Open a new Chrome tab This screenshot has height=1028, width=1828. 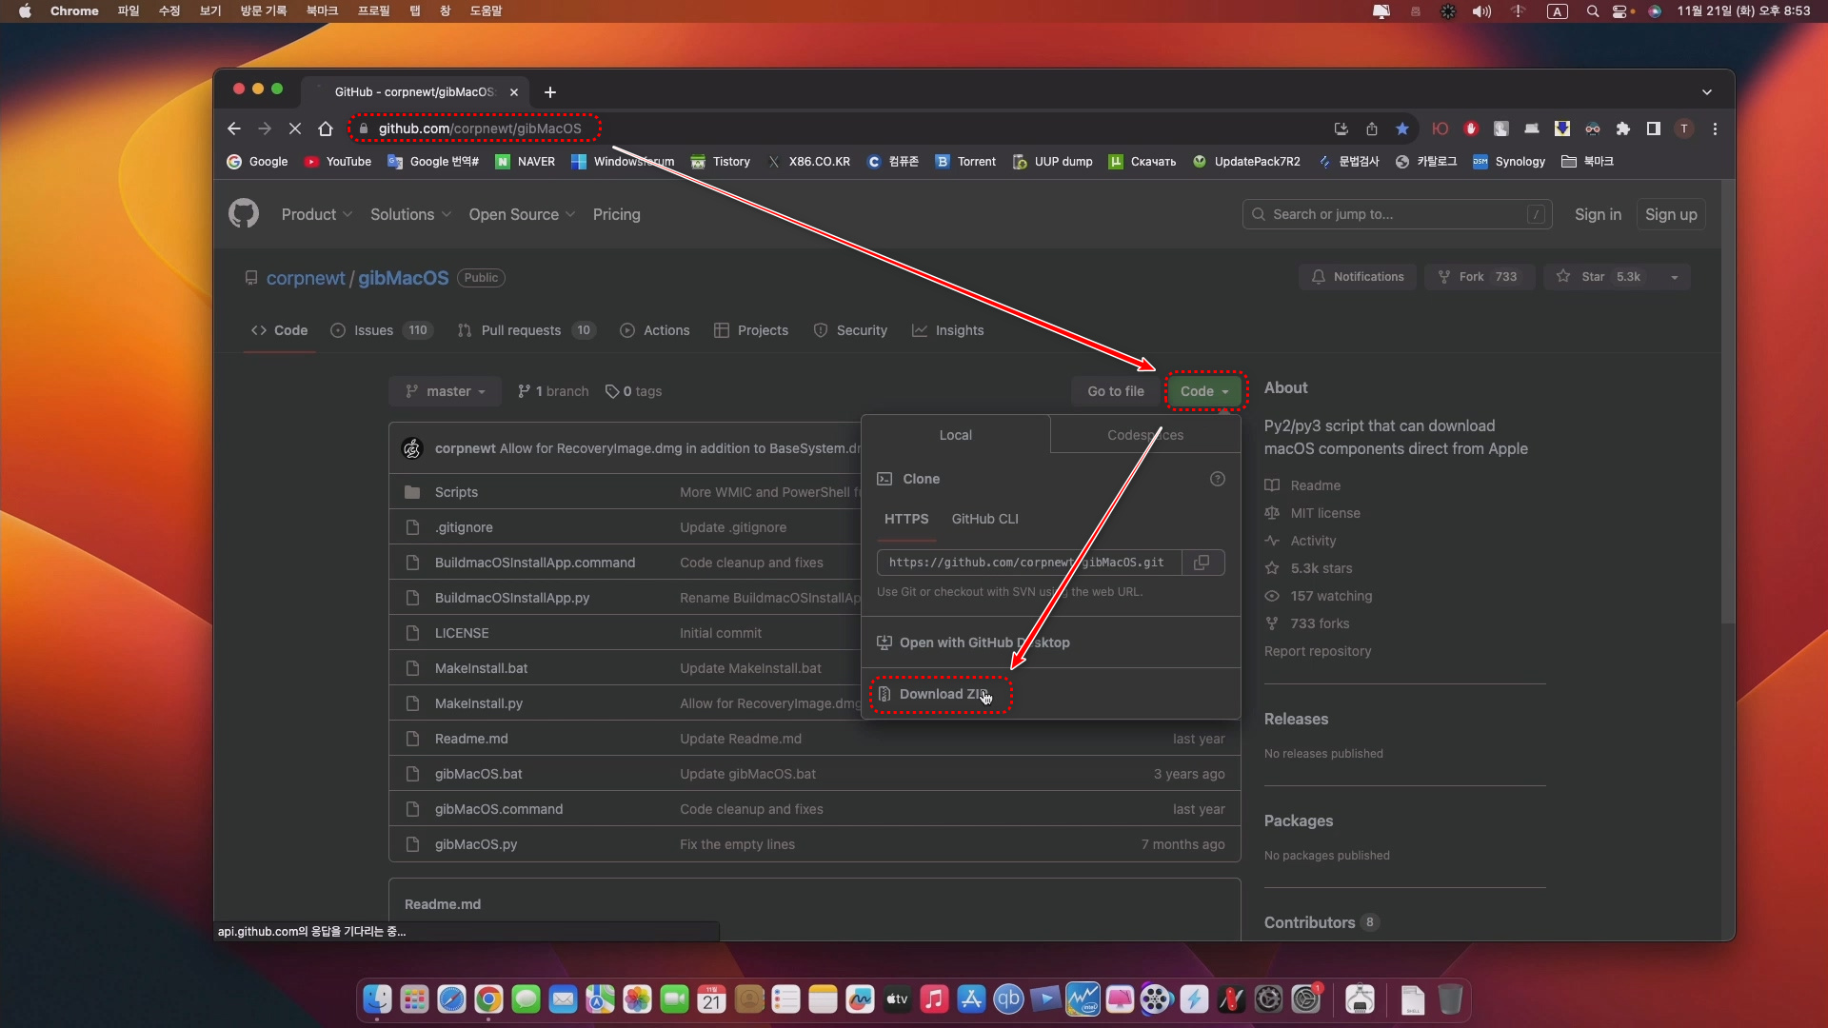point(550,92)
